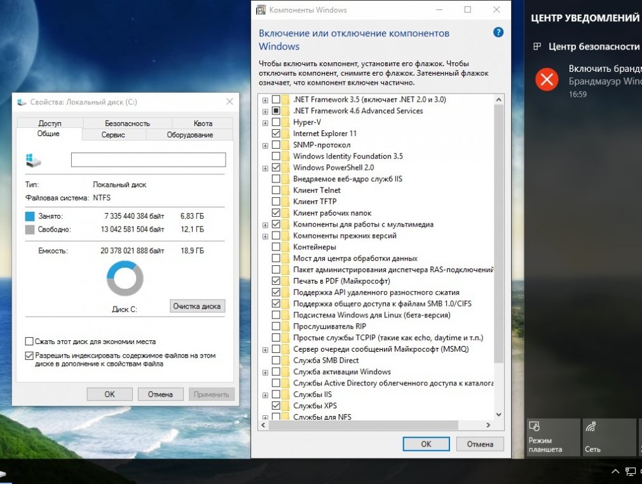
Task: Click the drive C: icon in Properties
Action: 33,160
